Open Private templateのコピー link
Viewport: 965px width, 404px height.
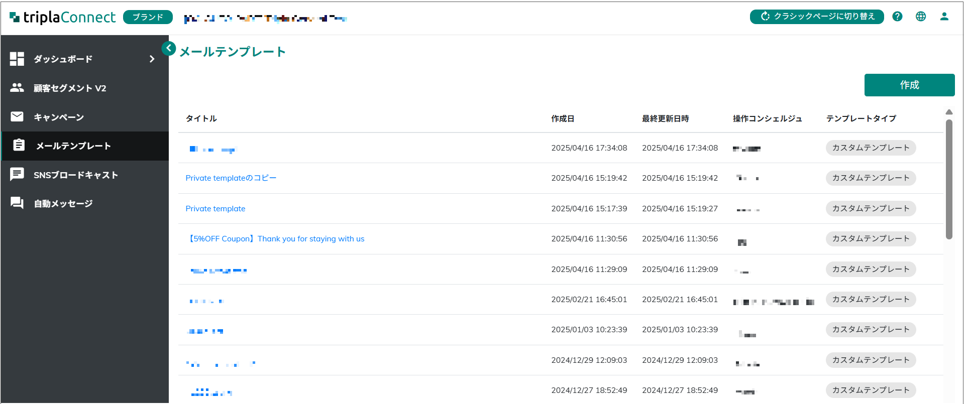coord(231,178)
